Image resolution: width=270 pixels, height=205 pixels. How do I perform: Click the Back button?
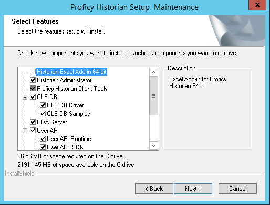[x=154, y=189]
